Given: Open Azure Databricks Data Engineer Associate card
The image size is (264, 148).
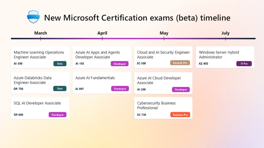Looking at the screenshot, I should [x=40, y=83].
